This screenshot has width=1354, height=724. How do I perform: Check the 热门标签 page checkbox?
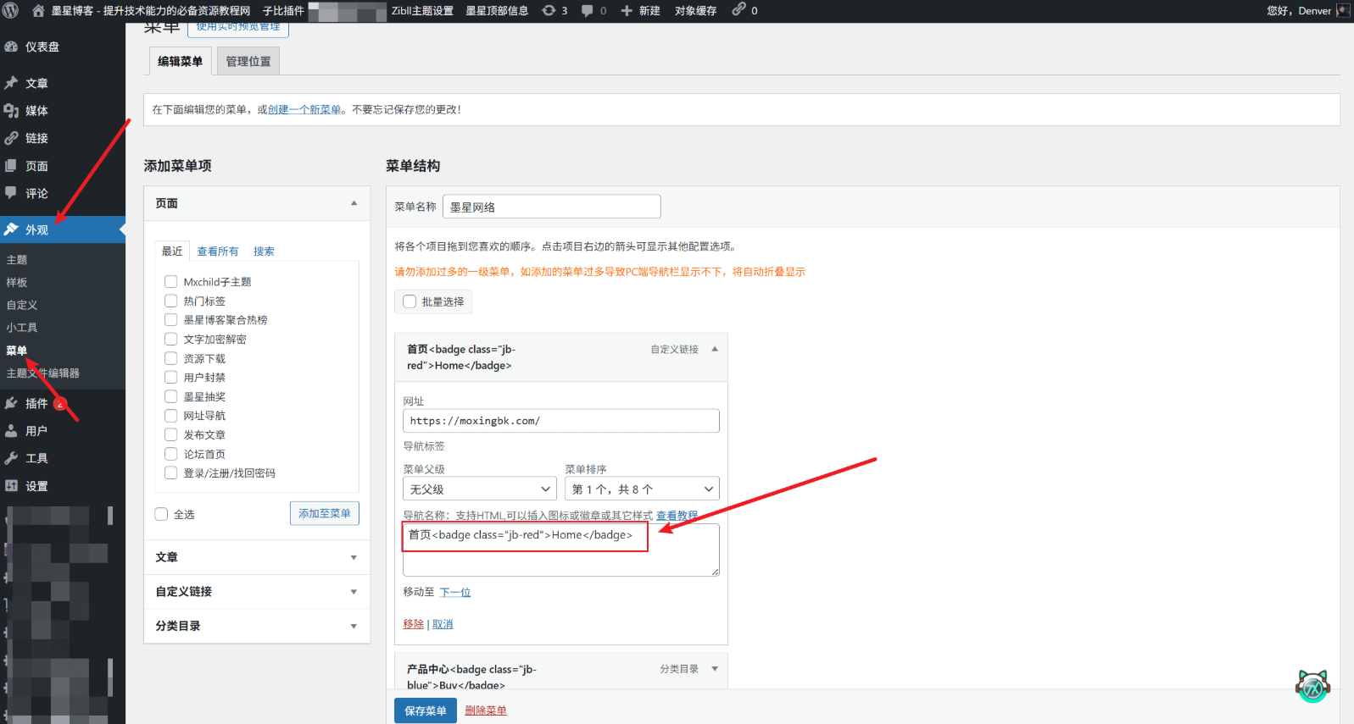(x=170, y=301)
